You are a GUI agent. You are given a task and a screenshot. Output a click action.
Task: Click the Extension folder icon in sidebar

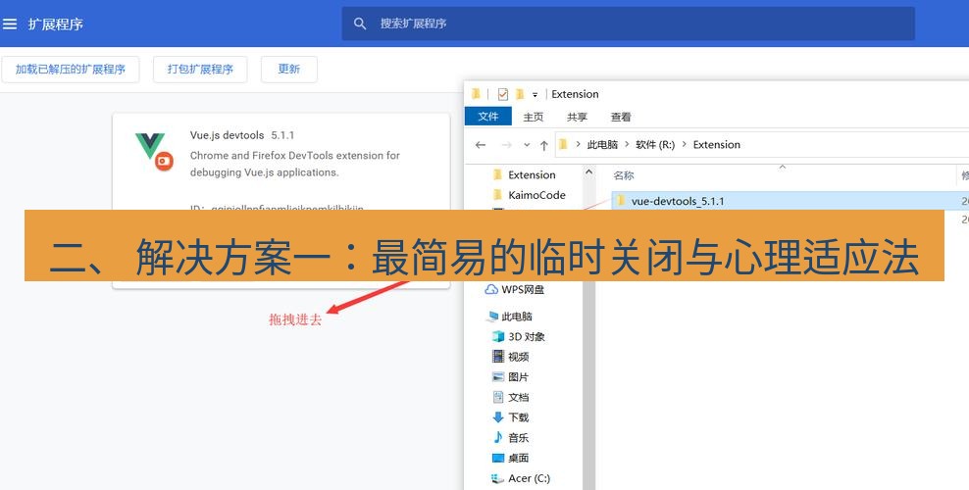[x=497, y=174]
